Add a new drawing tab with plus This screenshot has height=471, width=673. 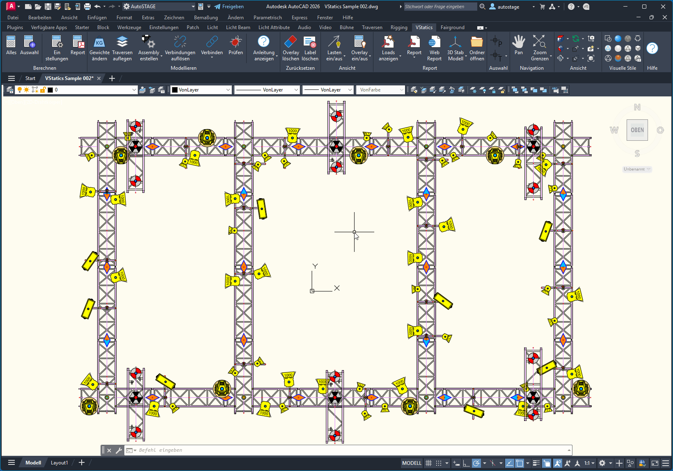tap(112, 78)
